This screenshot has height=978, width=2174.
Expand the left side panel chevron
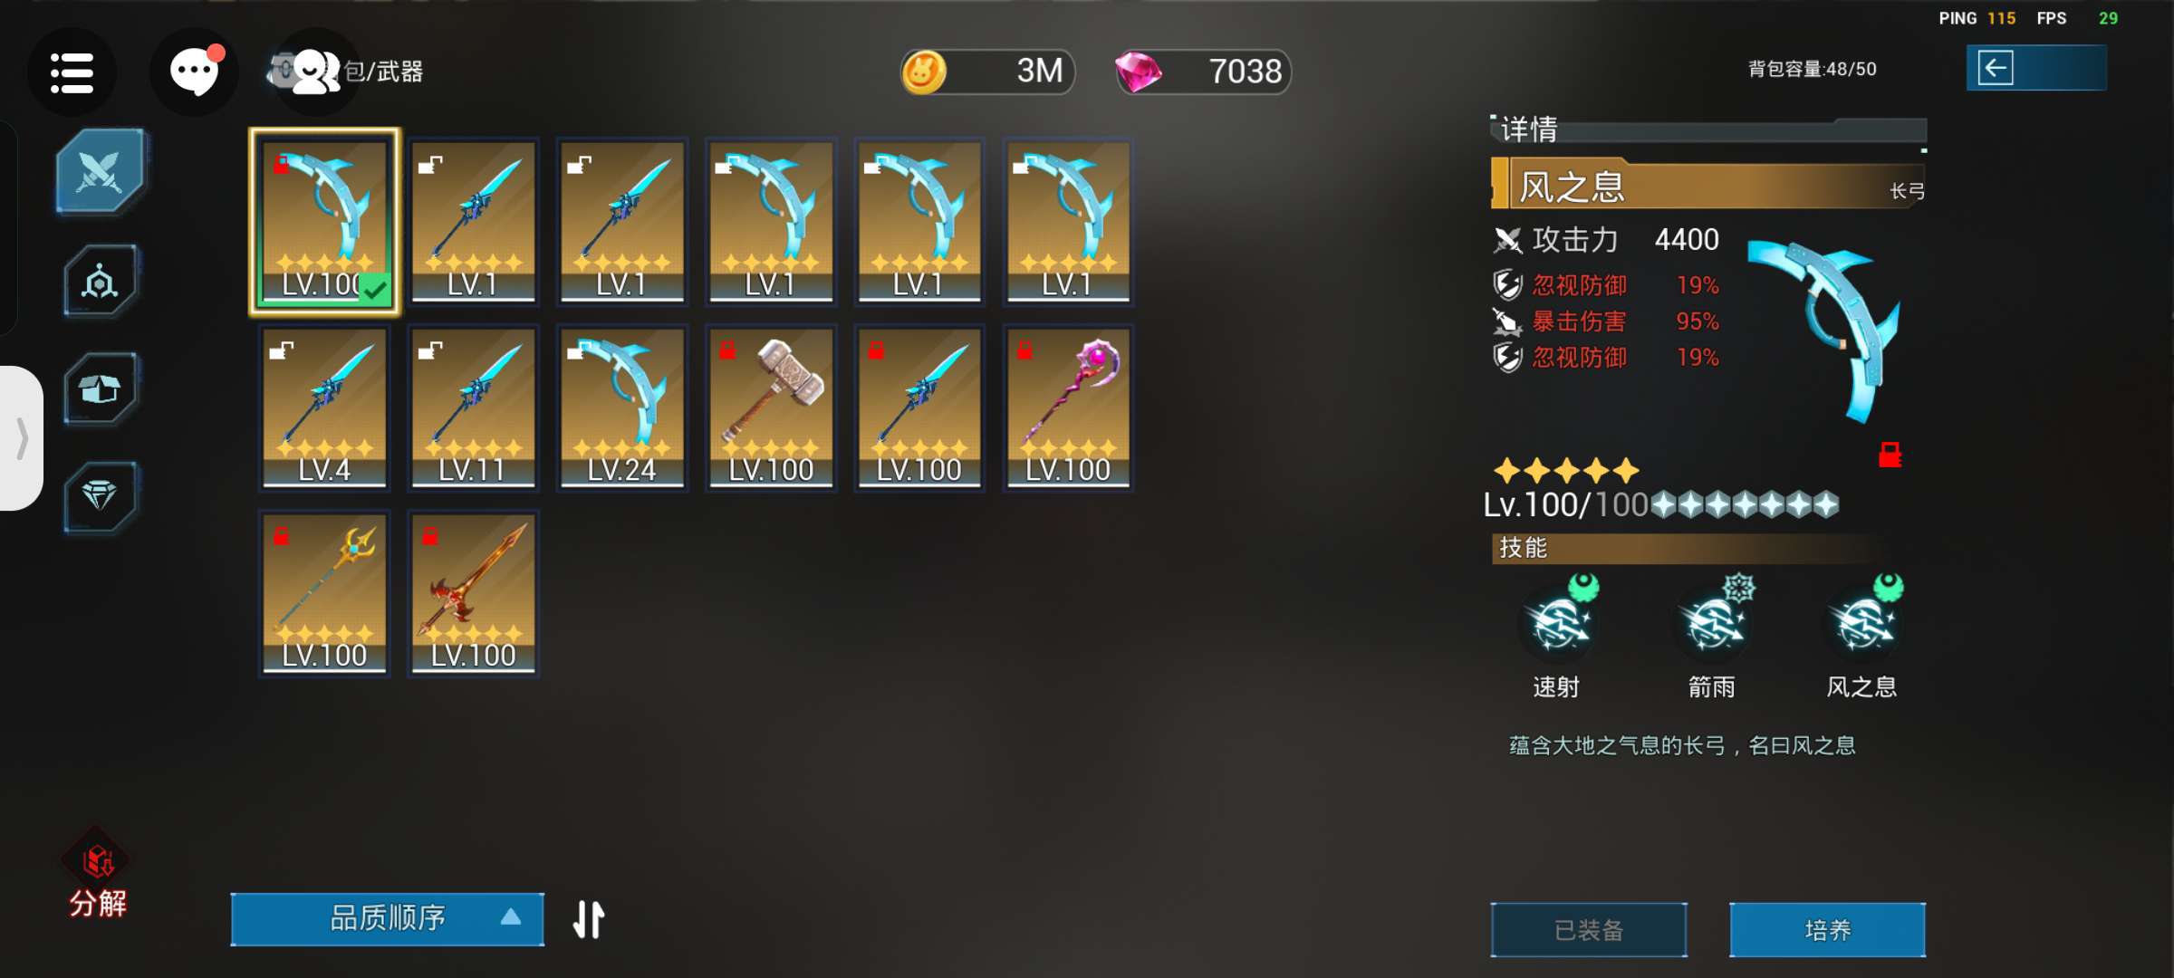(x=22, y=438)
